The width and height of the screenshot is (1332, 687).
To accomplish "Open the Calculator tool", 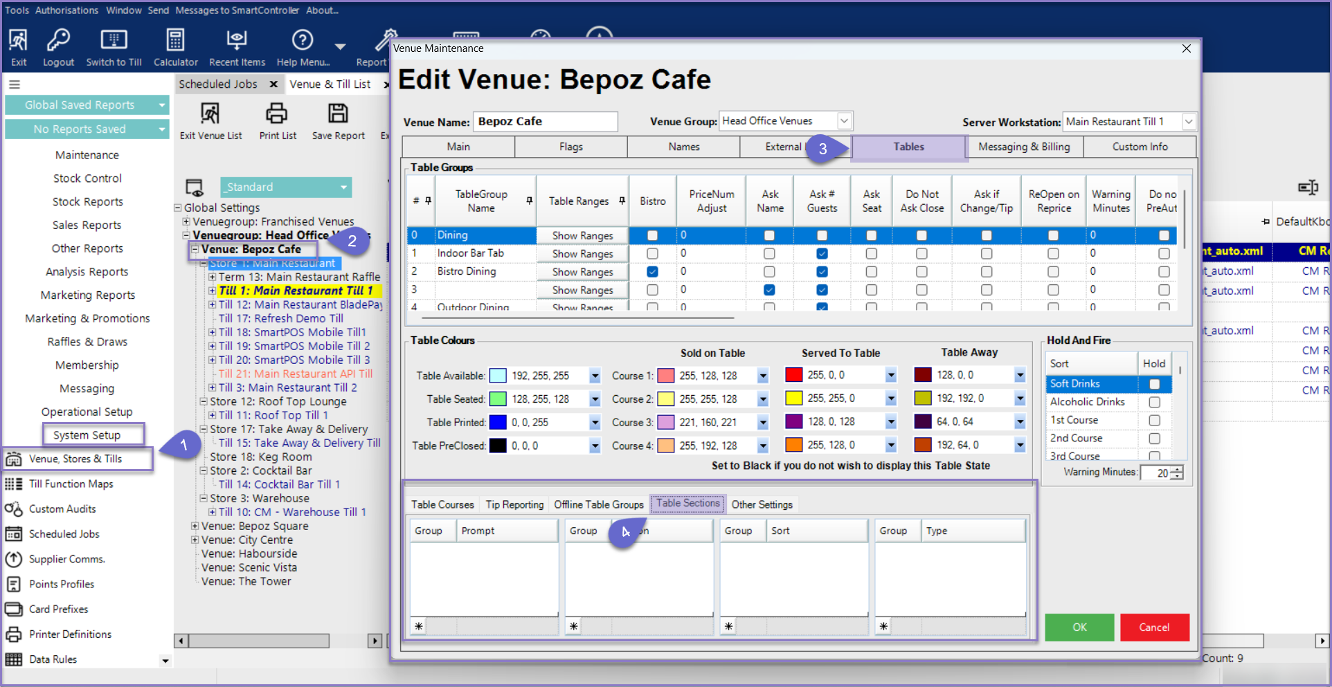I will pos(175,41).
